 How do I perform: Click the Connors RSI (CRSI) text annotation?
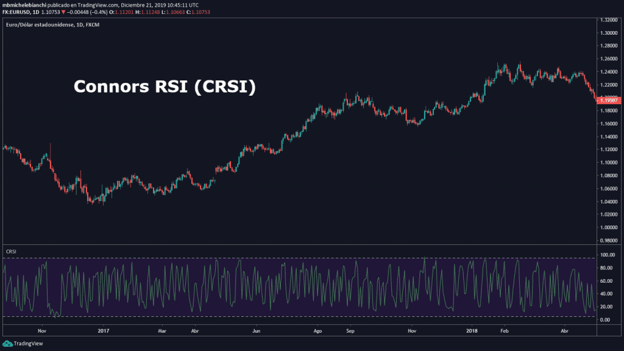coord(165,87)
